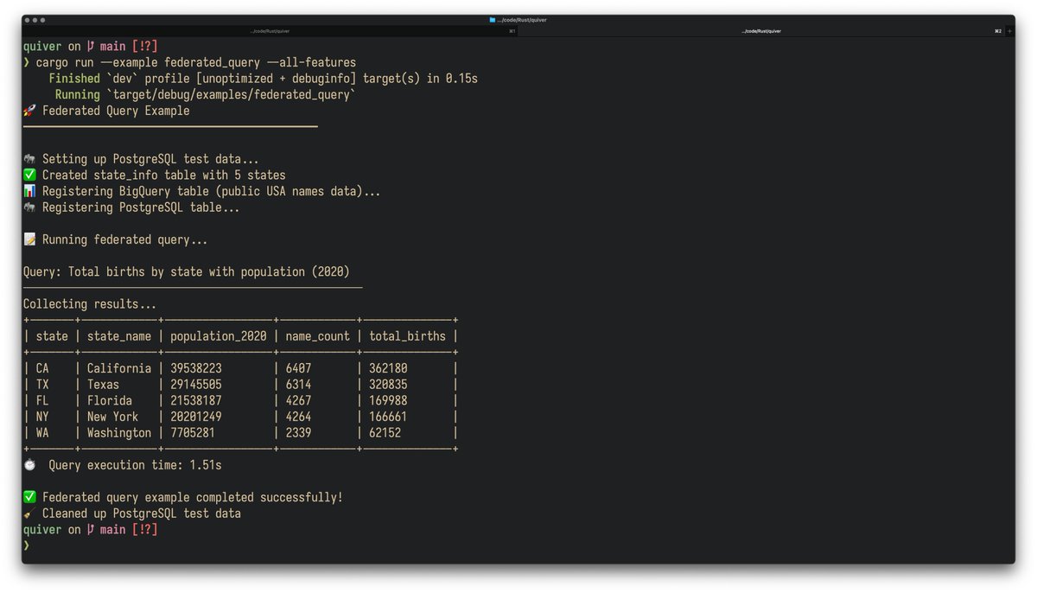Image resolution: width=1037 pixels, height=593 pixels.
Task: Click the name_count column header
Action: (318, 336)
